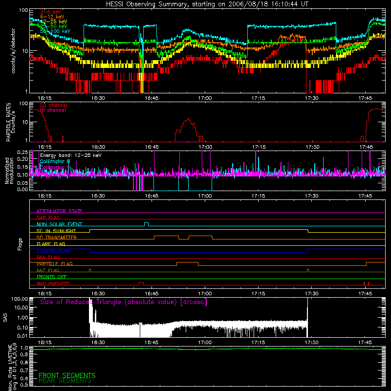Click the GAP_FLAG label
This screenshot has height=391, width=391.
(x=48, y=217)
